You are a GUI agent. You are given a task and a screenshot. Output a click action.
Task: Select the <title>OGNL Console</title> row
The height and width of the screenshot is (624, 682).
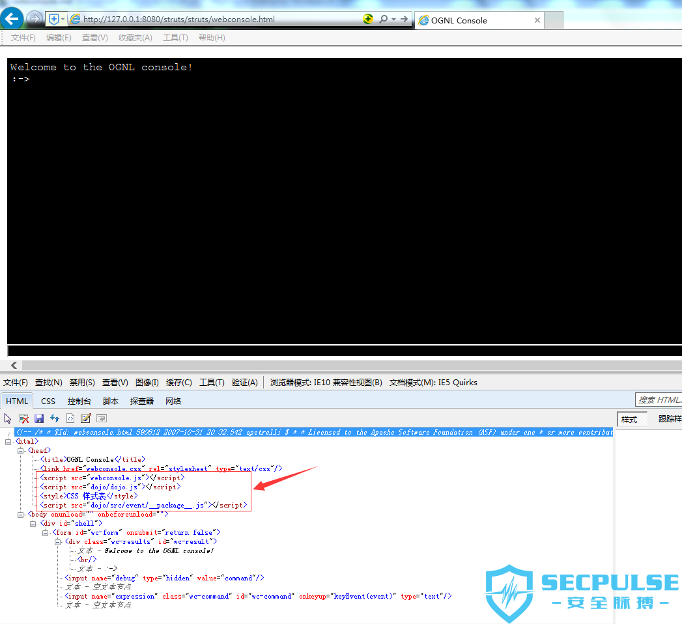(x=92, y=460)
